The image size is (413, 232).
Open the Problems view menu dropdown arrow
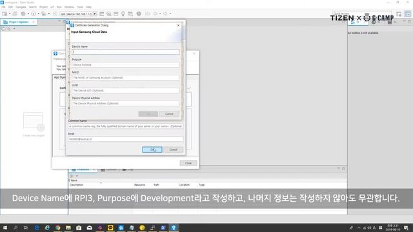click(x=77, y=176)
